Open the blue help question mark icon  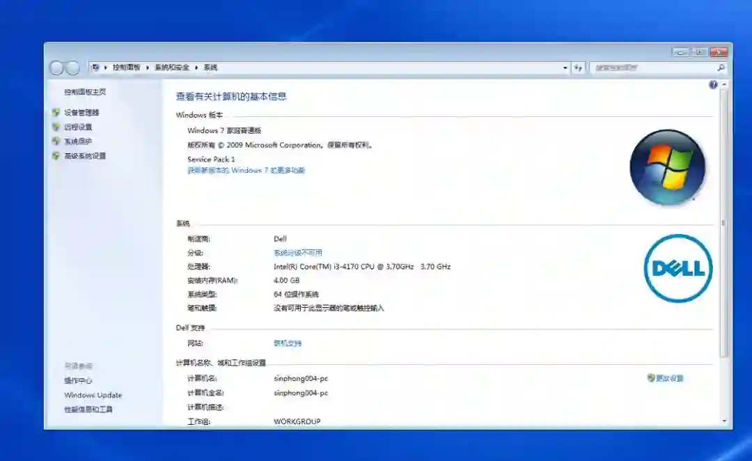pos(713,85)
